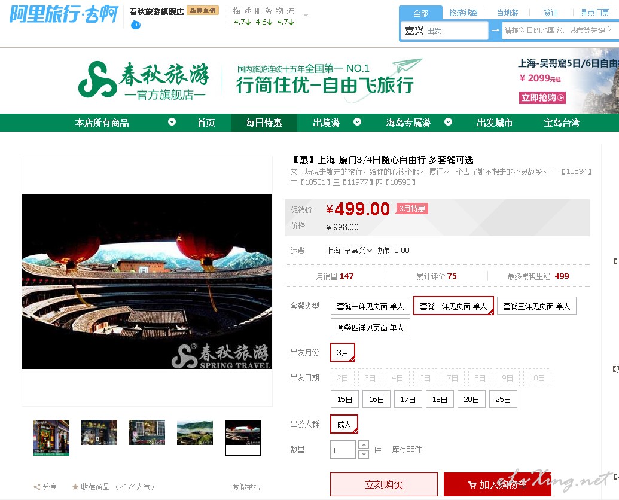Image resolution: width=619 pixels, height=500 pixels.
Task: Open the third thumbnail showing a windowed building
Action: (x=147, y=432)
